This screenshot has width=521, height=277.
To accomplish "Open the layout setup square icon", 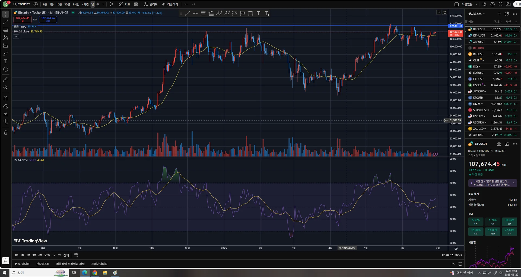I will click(456, 4).
